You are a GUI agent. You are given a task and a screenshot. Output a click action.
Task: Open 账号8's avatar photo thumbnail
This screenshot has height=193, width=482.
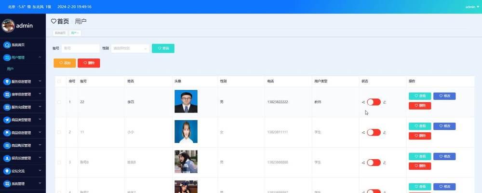coord(186,162)
